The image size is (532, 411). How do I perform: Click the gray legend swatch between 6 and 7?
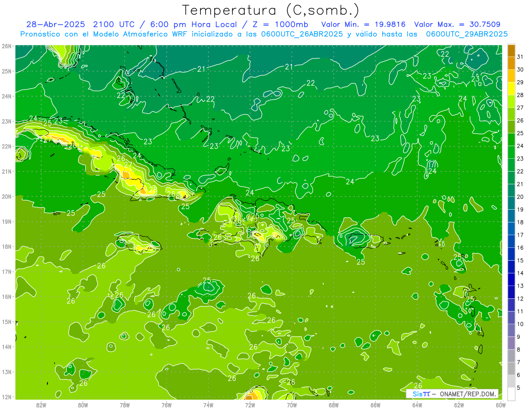pyautogui.click(x=511, y=368)
